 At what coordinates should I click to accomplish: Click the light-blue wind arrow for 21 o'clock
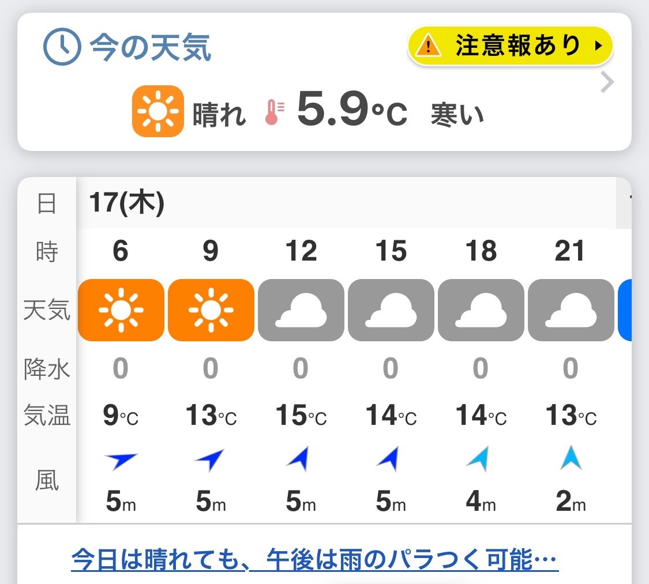click(571, 457)
